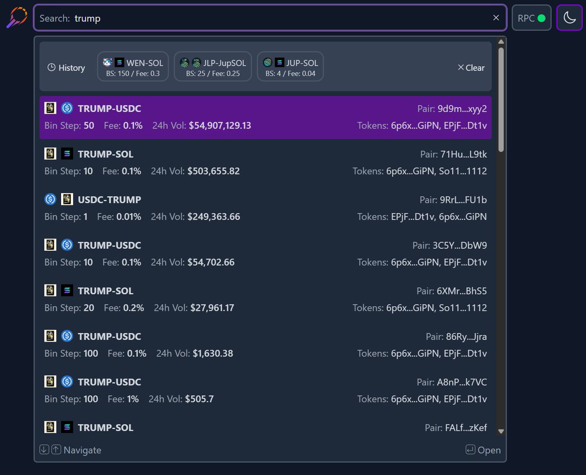Click USDC token icon in 9d9m...xyy2 row
Image resolution: width=586 pixels, height=475 pixels.
click(67, 108)
